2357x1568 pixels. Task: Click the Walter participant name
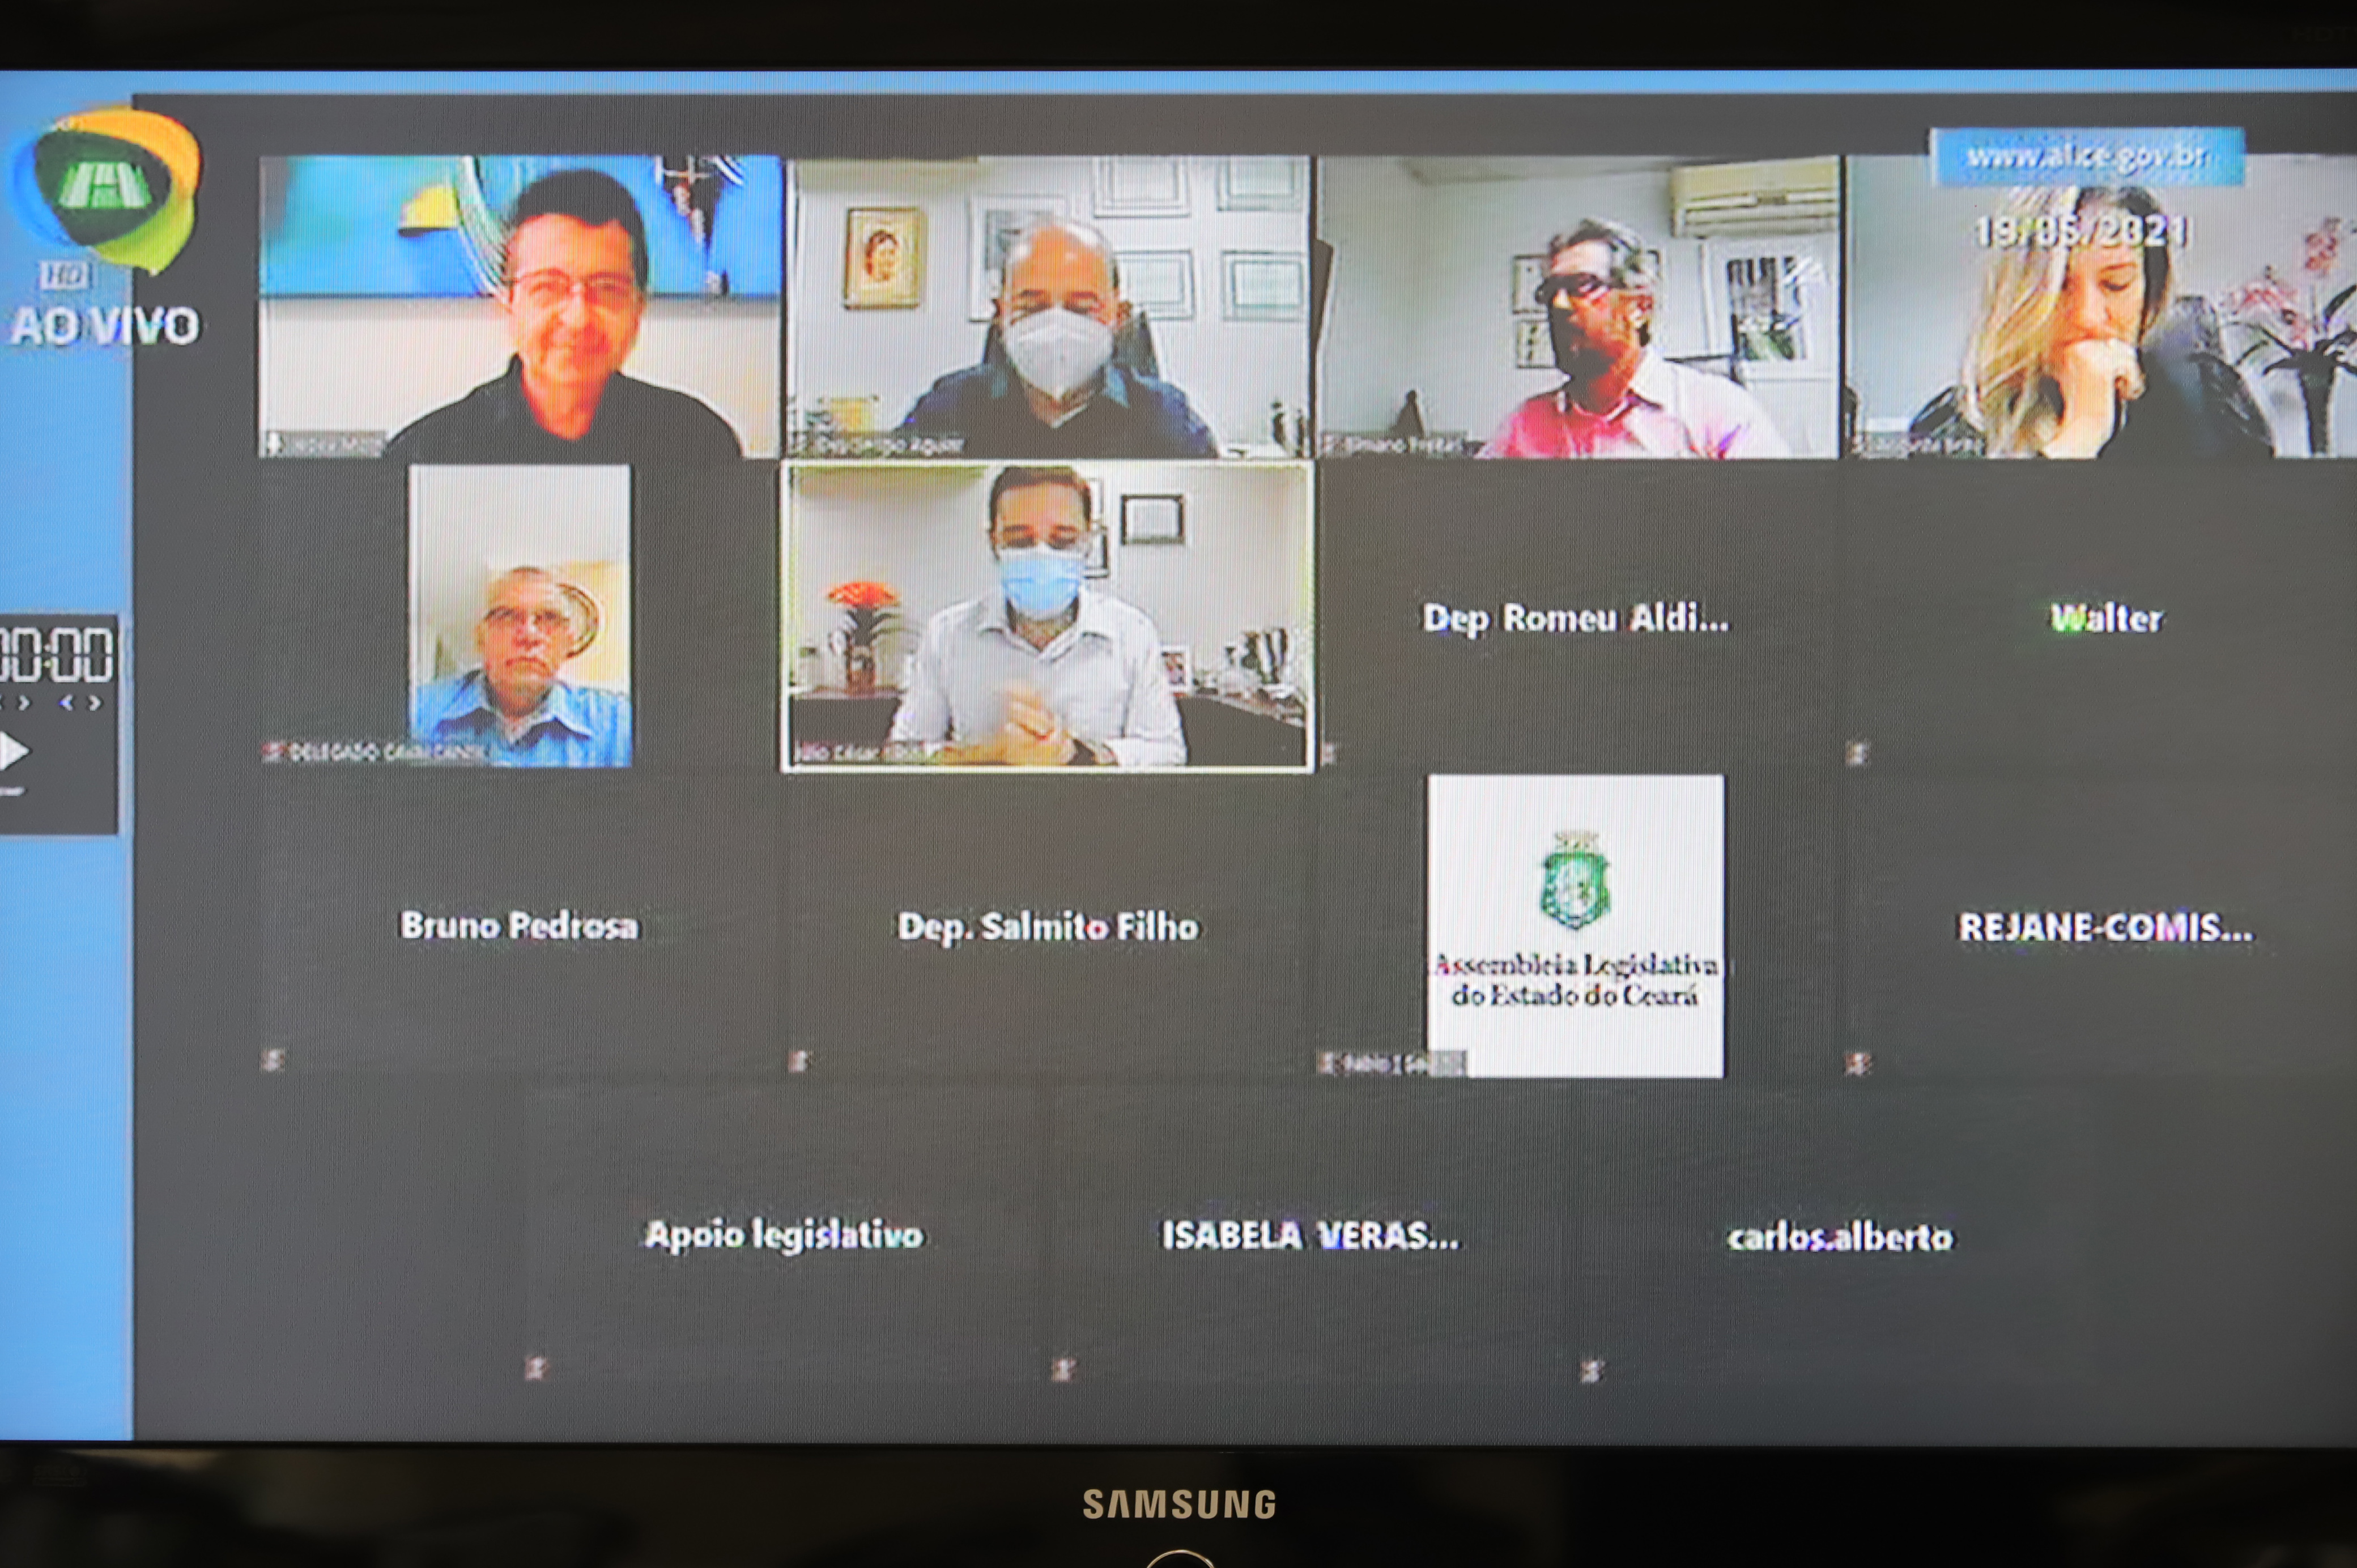pyautogui.click(x=2106, y=618)
